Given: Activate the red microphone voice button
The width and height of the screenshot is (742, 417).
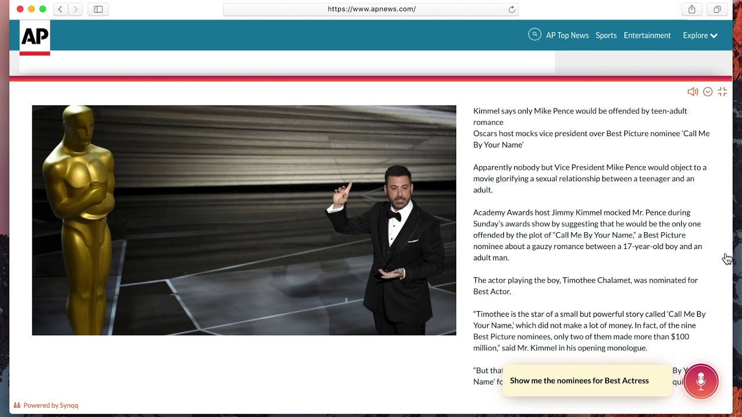Looking at the screenshot, I should (x=701, y=381).
